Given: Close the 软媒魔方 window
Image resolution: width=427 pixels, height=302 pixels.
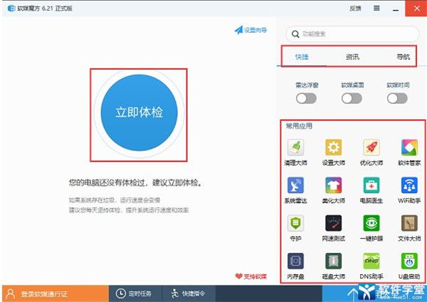Looking at the screenshot, I should 416,9.
